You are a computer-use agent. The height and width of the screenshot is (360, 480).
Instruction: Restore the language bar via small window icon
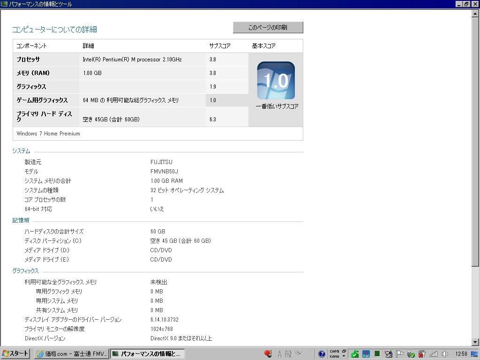click(344, 352)
